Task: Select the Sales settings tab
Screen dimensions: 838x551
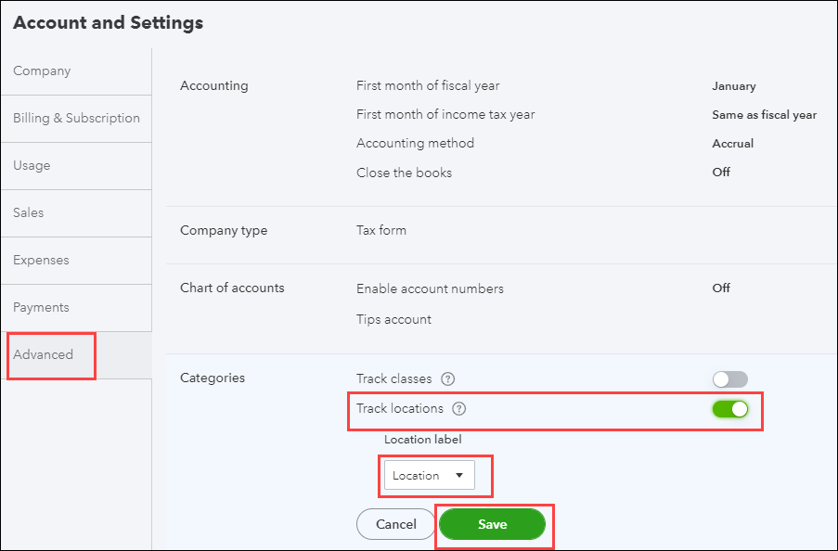Action: point(76,212)
